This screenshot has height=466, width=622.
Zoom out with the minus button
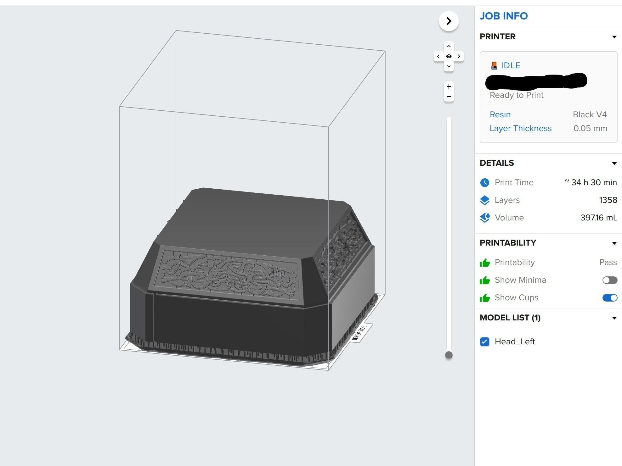click(449, 97)
